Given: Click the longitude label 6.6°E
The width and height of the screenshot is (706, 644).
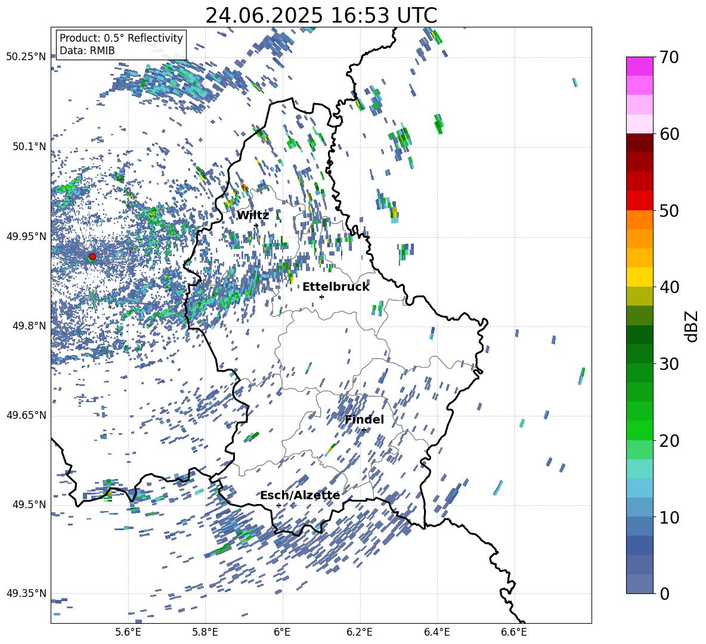Looking at the screenshot, I should (x=514, y=632).
